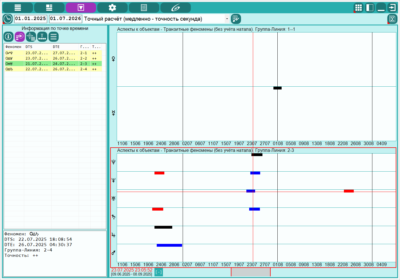This screenshot has width=400, height=280.
Task: Open the list view tab with horizontal lines
Action: coord(18,8)
